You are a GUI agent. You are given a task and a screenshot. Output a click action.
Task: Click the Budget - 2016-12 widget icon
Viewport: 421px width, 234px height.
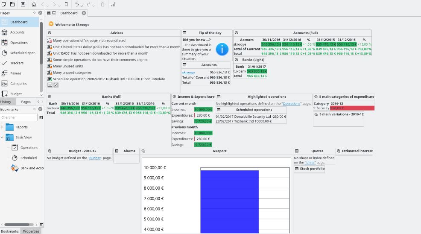pyautogui.click(x=50, y=151)
